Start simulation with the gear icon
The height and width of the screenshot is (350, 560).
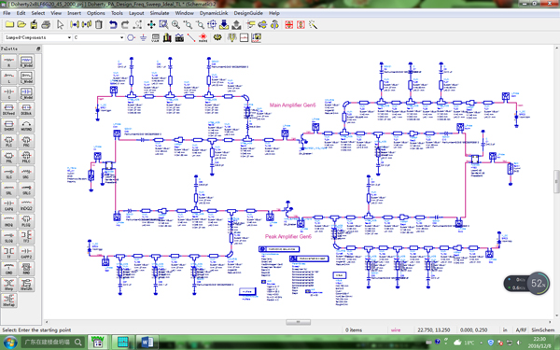217,37
